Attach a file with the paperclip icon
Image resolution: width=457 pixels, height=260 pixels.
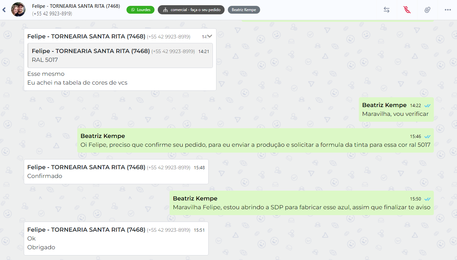(x=427, y=10)
